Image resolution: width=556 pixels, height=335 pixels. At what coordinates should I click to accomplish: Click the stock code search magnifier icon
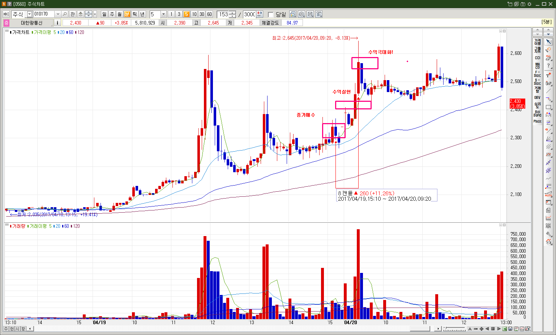65,14
